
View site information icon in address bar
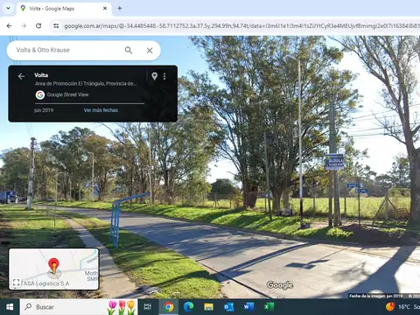point(56,26)
